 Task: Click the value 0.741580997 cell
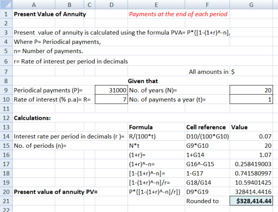251,173
